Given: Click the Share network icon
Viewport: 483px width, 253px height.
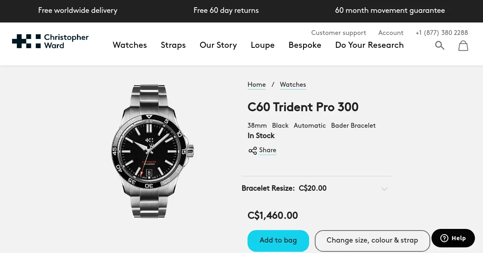Looking at the screenshot, I should point(252,150).
